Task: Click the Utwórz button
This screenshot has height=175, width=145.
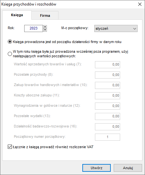Action: [x=97, y=168]
